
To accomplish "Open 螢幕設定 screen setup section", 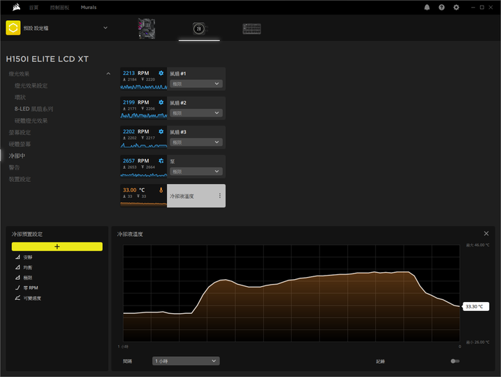I will 19,132.
